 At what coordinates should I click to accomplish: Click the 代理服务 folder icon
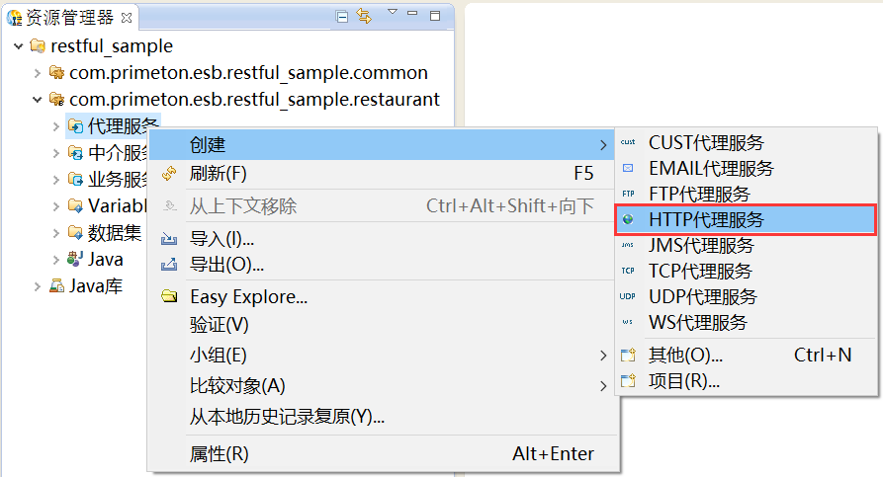click(75, 126)
